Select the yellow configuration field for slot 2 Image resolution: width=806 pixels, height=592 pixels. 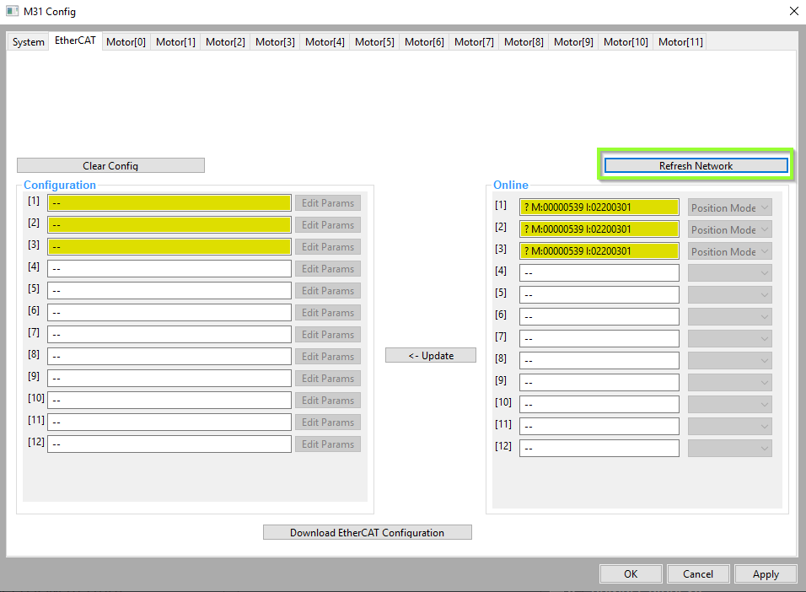pyautogui.click(x=169, y=225)
